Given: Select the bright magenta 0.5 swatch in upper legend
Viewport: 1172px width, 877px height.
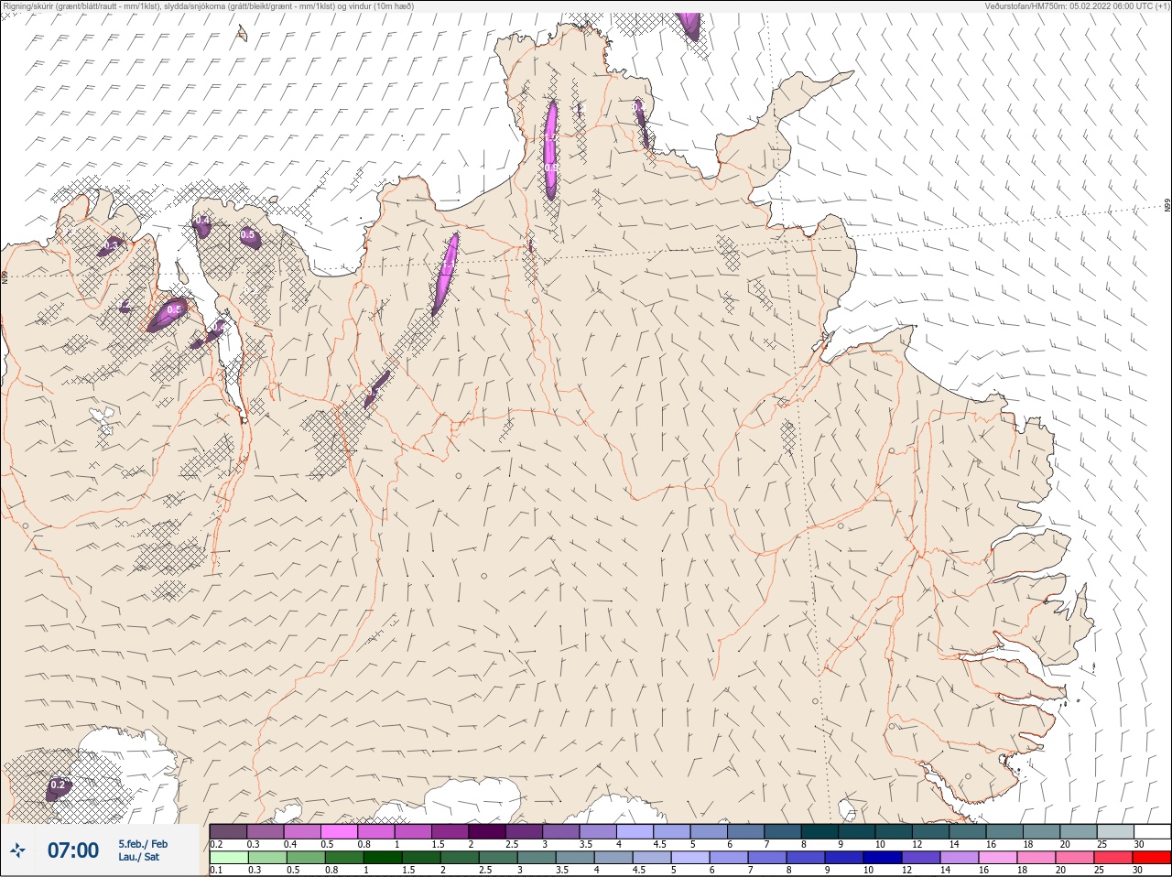Looking at the screenshot, I should [x=339, y=831].
